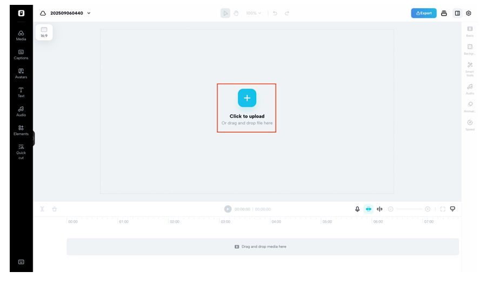Switch to the Audio tab in left sidebar
500x285 pixels.
[x=21, y=111]
